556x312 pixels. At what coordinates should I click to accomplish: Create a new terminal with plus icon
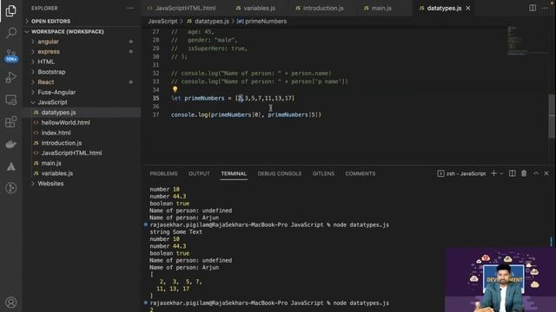[x=493, y=173]
